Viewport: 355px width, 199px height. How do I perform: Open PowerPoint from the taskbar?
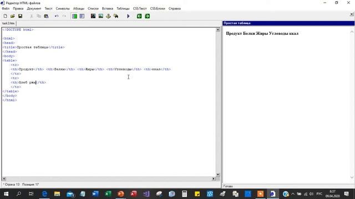pos(121,194)
